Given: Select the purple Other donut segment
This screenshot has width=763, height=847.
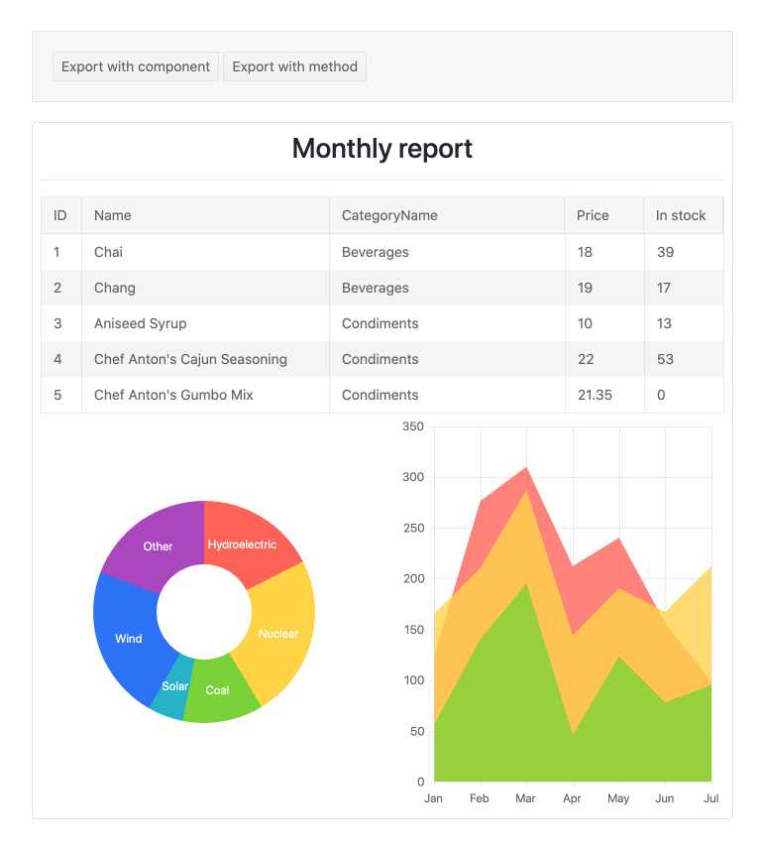Looking at the screenshot, I should click(x=157, y=544).
